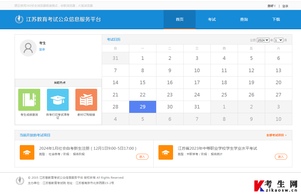Click the 考生 user avatar icon
Viewport: 301px width, 195px height.
28,48
